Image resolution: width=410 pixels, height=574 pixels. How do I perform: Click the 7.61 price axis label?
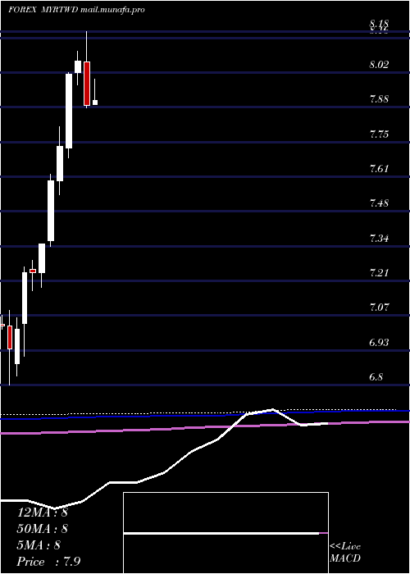[x=379, y=169]
